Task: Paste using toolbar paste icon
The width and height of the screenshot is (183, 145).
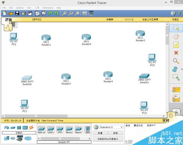Action: [44, 13]
